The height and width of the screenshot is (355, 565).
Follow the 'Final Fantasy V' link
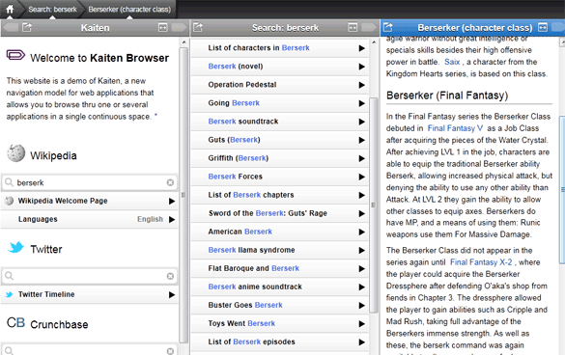tap(455, 128)
